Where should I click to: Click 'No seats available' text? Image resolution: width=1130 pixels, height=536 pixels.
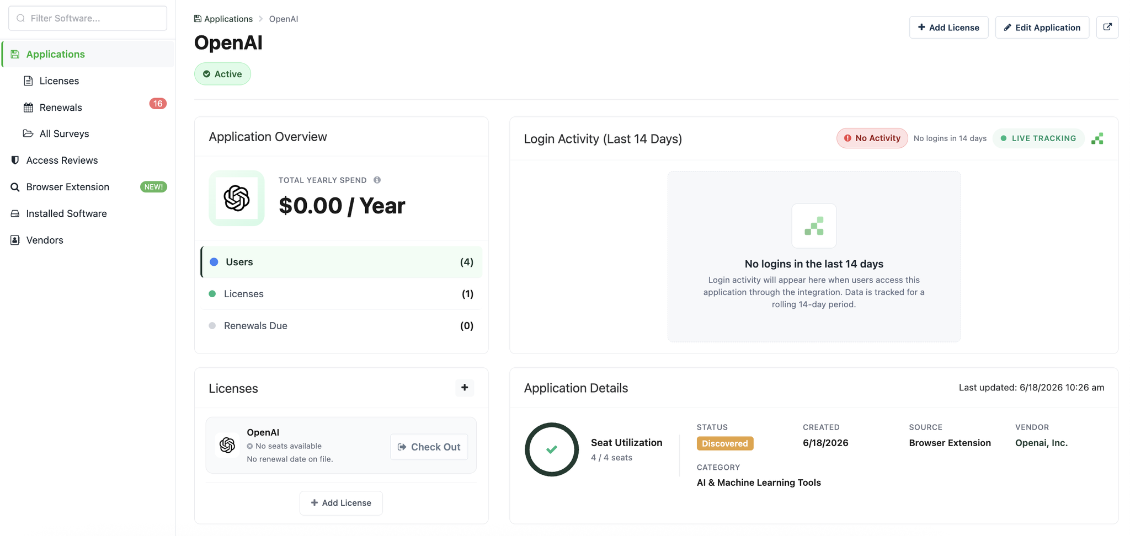tap(288, 446)
